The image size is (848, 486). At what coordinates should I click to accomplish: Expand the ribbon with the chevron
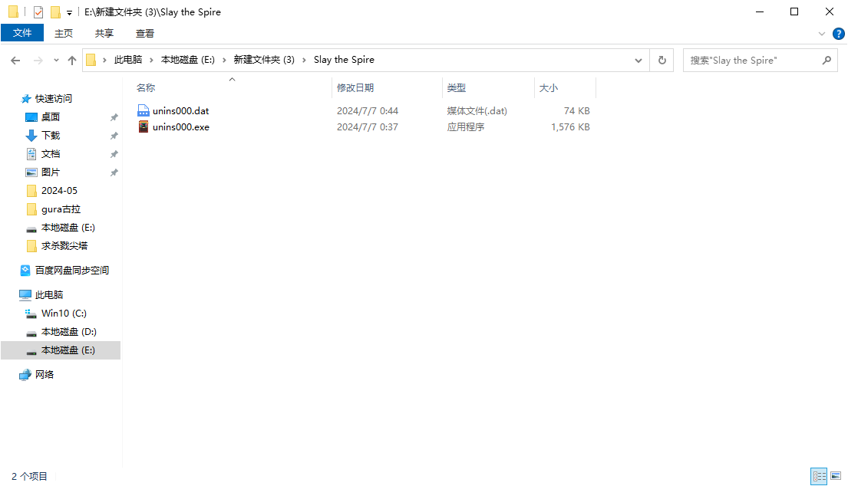822,34
